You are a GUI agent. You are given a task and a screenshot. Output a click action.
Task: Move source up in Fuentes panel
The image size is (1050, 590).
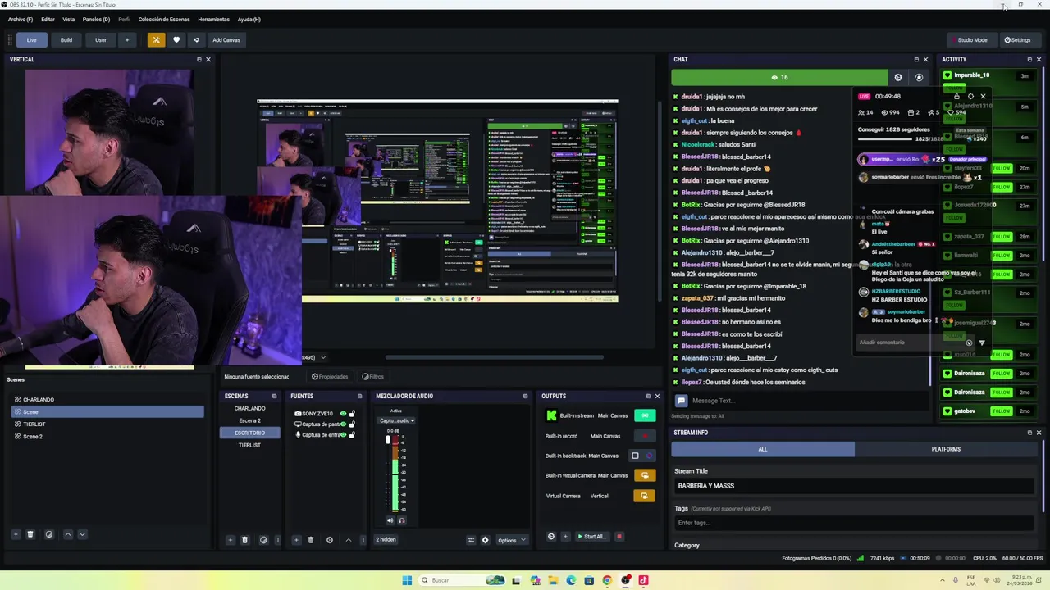coord(348,540)
